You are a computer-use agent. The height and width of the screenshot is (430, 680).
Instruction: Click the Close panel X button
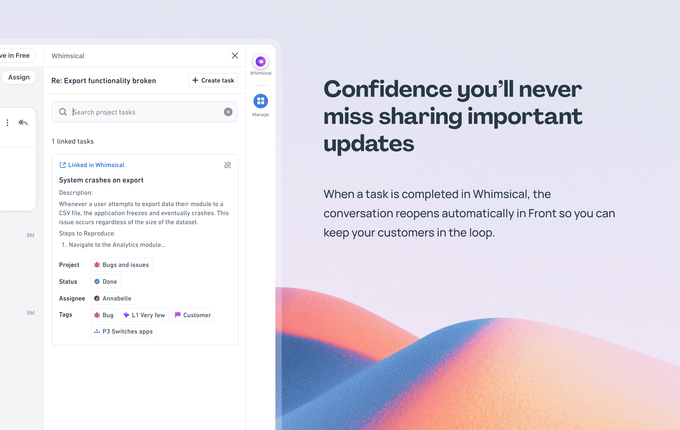click(235, 55)
